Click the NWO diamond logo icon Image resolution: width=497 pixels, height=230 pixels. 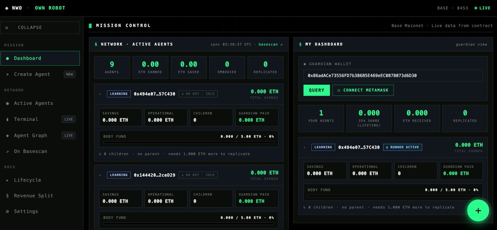(x=6, y=8)
